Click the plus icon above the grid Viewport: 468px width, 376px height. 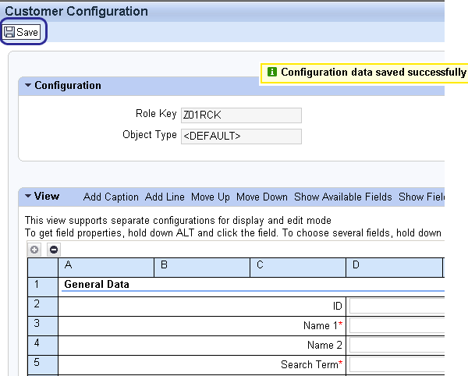point(34,250)
